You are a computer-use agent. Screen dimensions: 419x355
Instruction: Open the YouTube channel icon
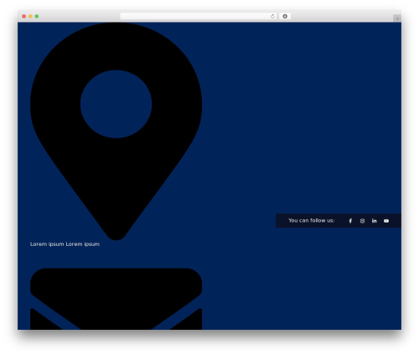(x=386, y=221)
